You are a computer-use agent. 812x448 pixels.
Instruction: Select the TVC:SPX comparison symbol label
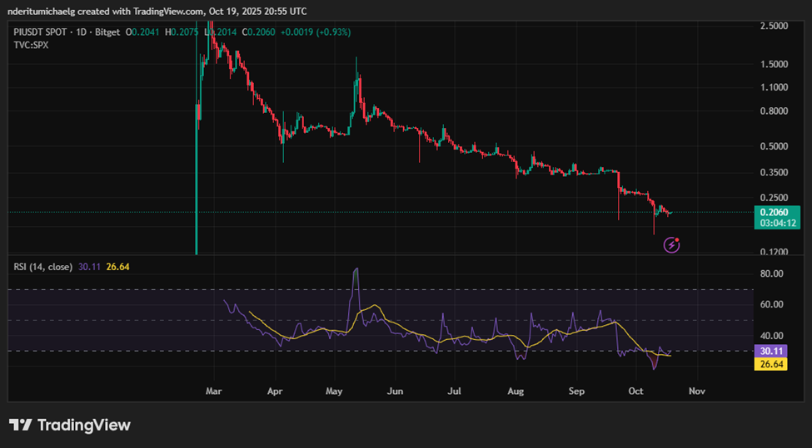point(31,44)
